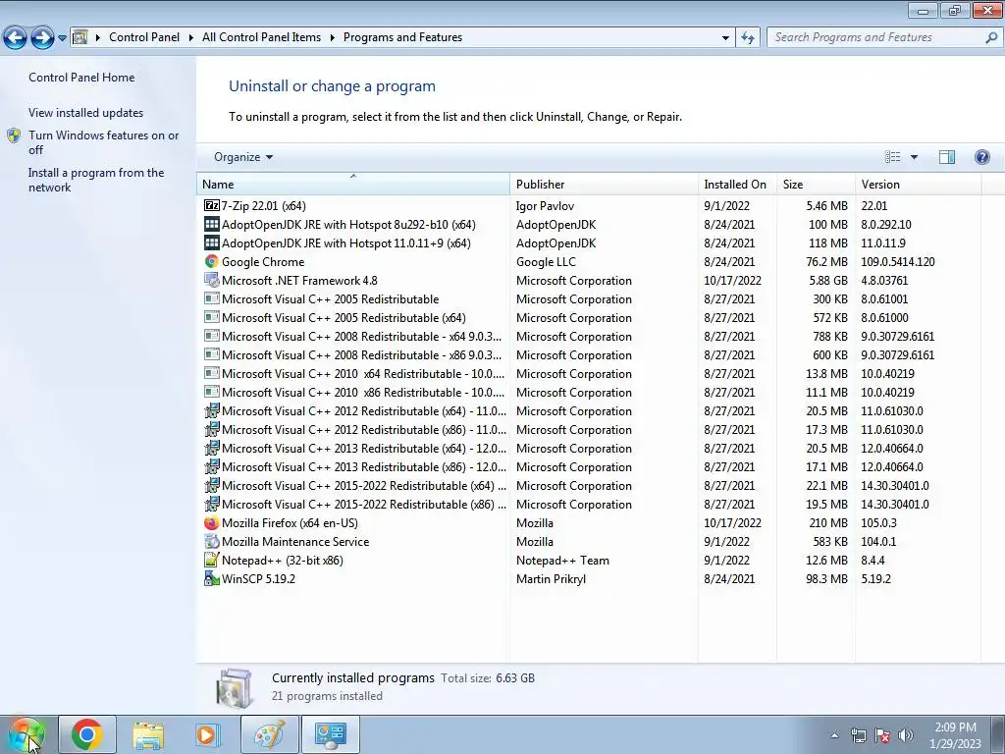Screen dimensions: 1005x754
Task: Sort the list by Name column
Action: click(352, 184)
